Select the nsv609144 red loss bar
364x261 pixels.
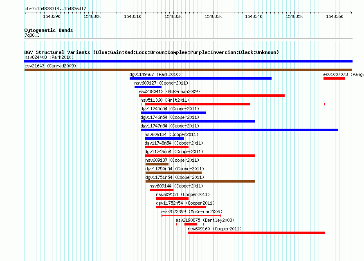pyautogui.click(x=162, y=190)
